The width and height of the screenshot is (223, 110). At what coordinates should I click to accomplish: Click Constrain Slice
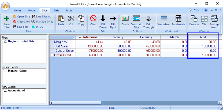pyautogui.click(x=136, y=22)
